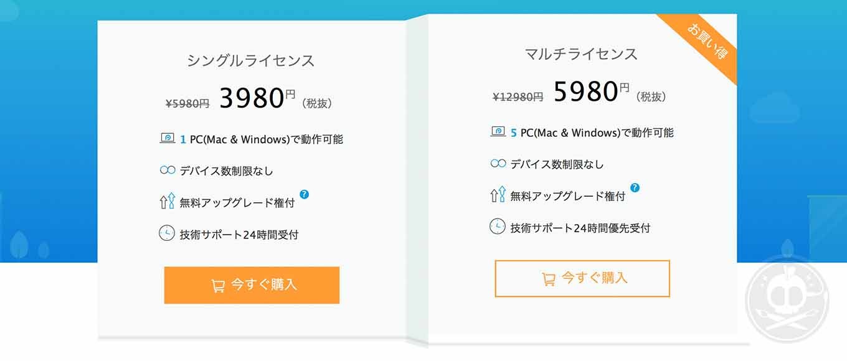Click the single license 24-hour support clock icon
The height and width of the screenshot is (361, 847).
(x=167, y=234)
